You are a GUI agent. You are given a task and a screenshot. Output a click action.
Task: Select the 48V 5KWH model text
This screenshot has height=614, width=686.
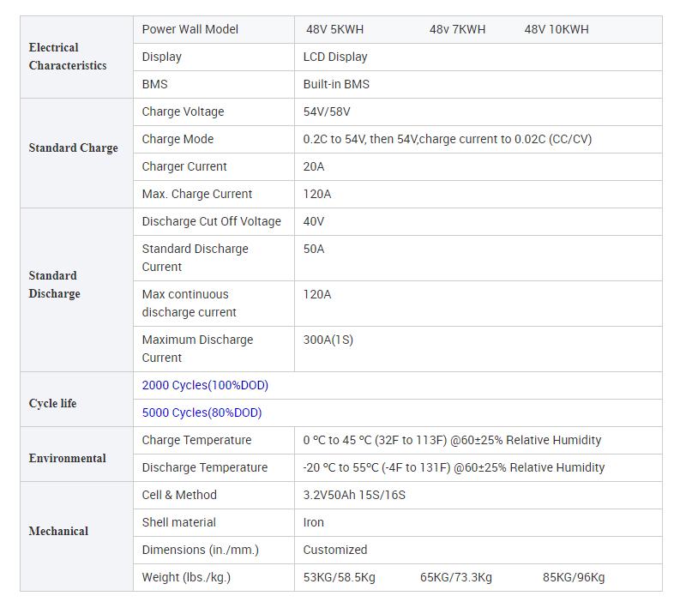pyautogui.click(x=334, y=29)
